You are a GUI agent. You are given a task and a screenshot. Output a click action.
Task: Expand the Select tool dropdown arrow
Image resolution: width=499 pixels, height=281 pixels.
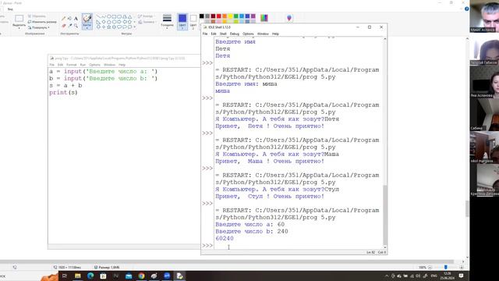(x=19, y=28)
